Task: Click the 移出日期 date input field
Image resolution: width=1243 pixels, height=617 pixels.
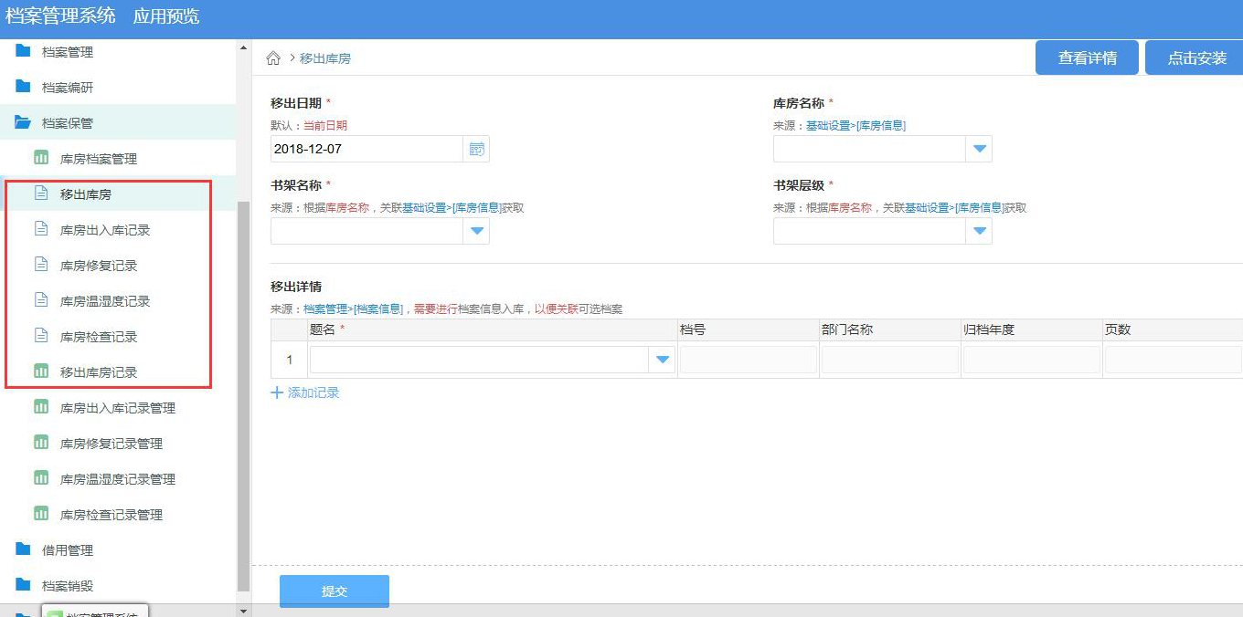Action: pos(366,148)
